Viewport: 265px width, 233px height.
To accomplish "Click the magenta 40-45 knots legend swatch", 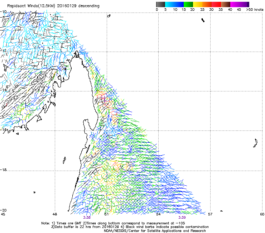I will pyautogui.click(x=235, y=4).
